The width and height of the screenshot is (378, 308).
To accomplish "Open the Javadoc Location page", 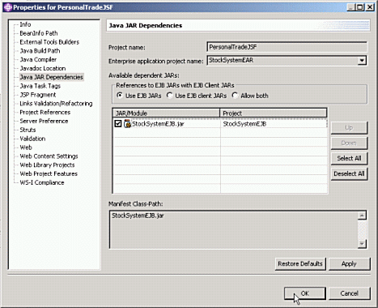I will tap(43, 68).
